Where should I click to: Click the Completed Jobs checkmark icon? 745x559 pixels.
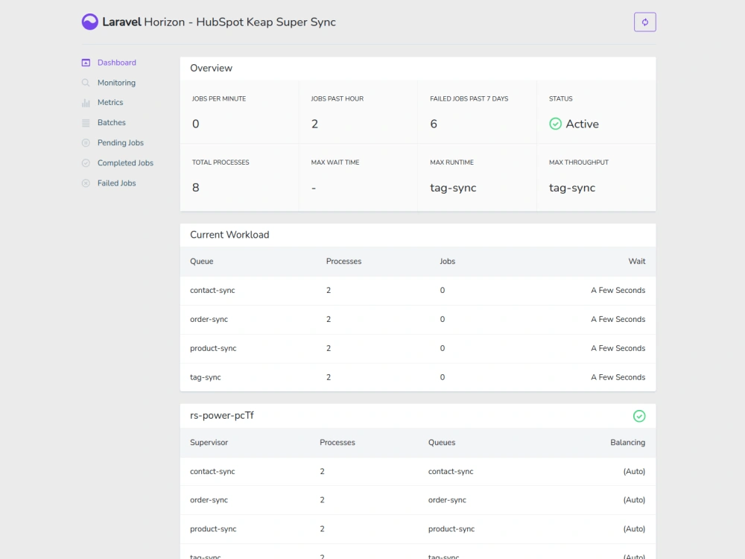[x=84, y=162]
